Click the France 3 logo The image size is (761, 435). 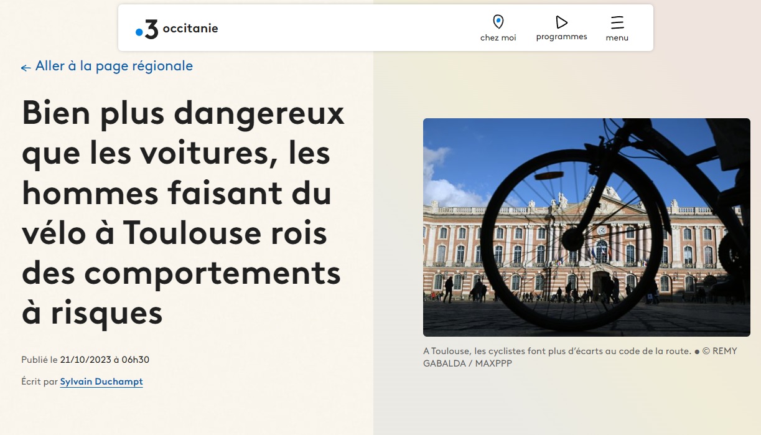click(147, 29)
